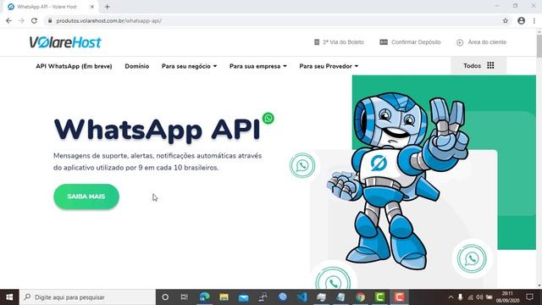
Task: Switch to Google Chrome on taskbar
Action: point(360,297)
